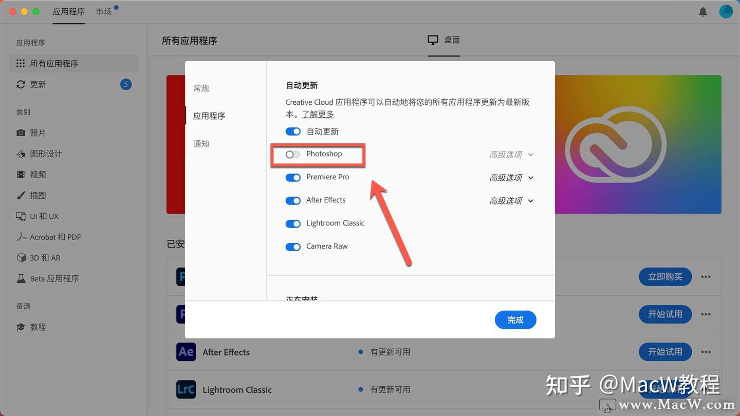The image size is (740, 416).
Task: Click the Beta apps flask icon
Action: [21, 278]
